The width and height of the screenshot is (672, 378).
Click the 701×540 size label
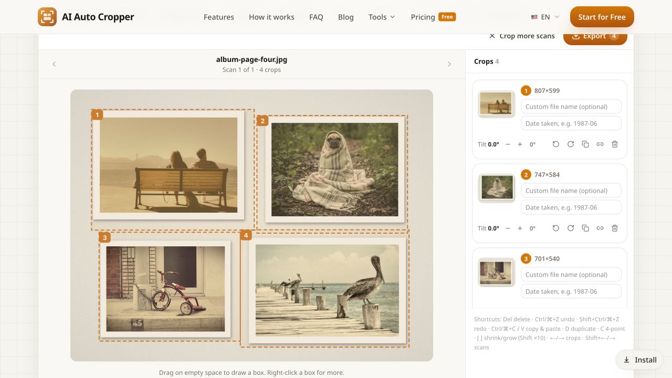tap(547, 259)
